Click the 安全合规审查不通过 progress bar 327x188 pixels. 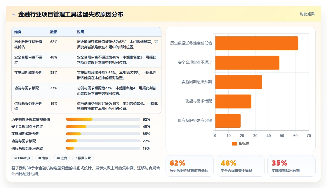[103, 126]
